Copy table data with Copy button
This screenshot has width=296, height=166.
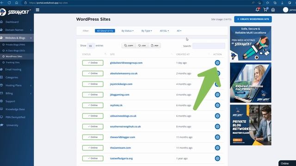coord(129,46)
